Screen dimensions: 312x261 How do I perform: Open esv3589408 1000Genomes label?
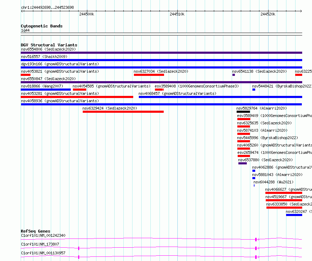(x=197, y=86)
